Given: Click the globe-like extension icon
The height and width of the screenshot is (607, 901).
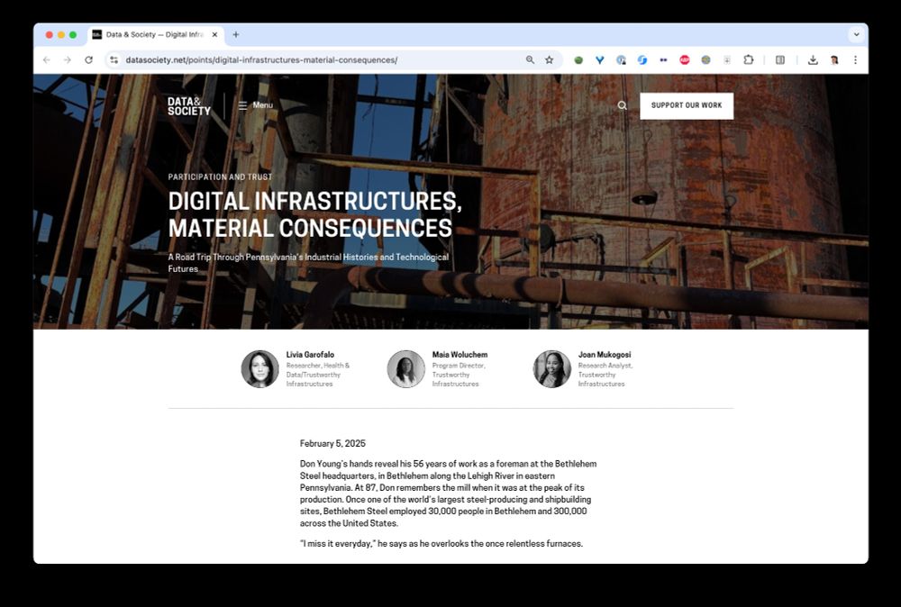Looking at the screenshot, I should tap(705, 59).
